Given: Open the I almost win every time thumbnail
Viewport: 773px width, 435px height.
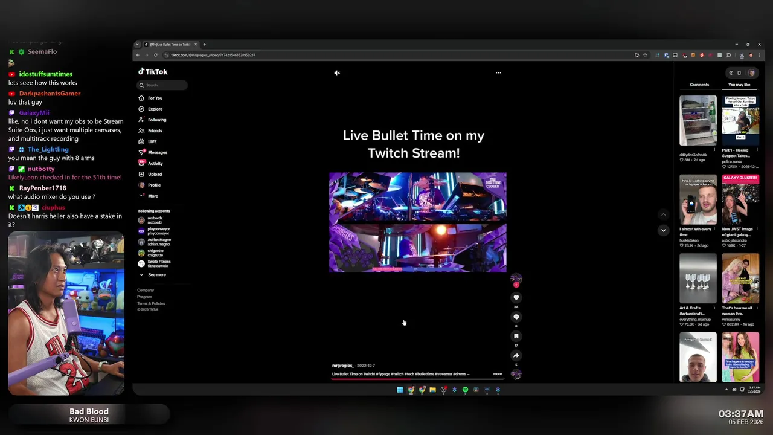Looking at the screenshot, I should 698,199.
